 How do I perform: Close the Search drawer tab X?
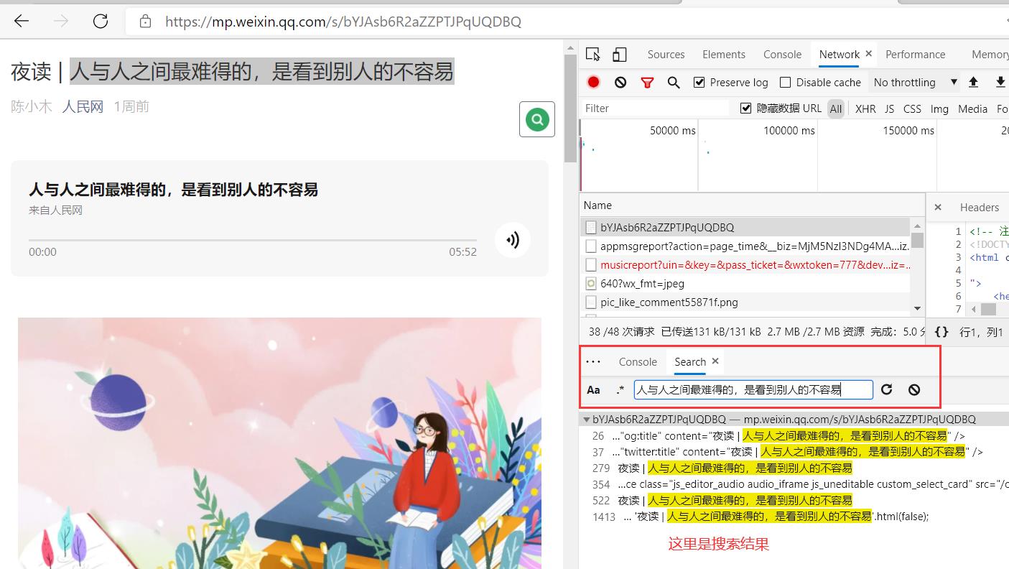tap(715, 361)
